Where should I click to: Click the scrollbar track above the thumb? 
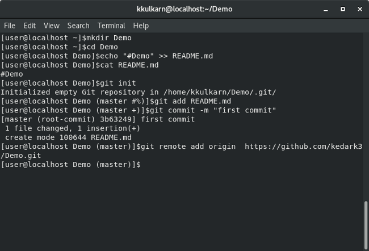366,114
